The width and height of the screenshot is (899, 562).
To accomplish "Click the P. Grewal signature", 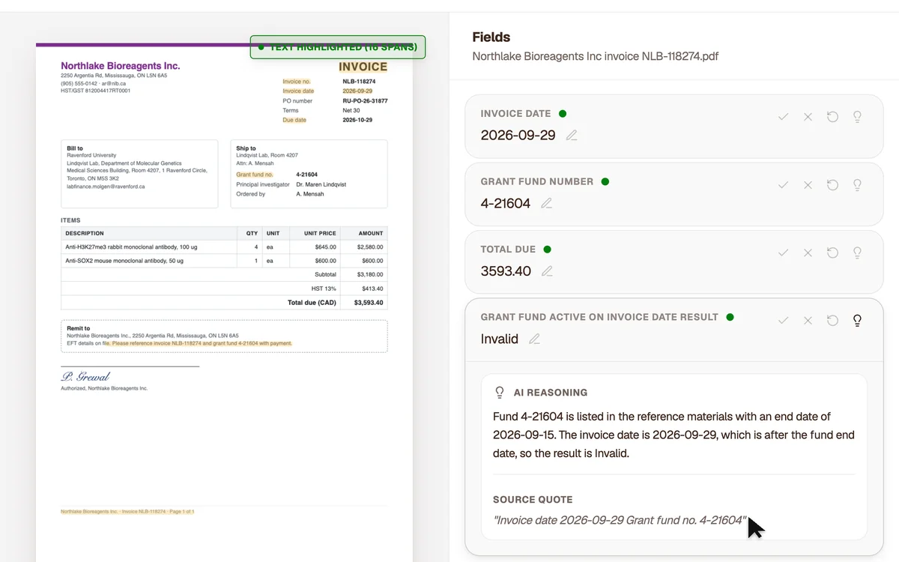I will 85,376.
